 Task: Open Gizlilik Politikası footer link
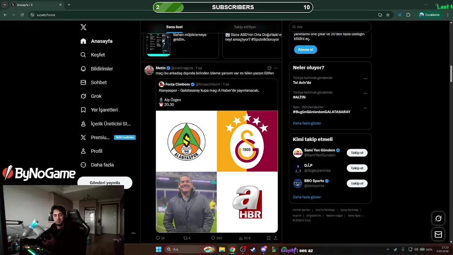point(325,210)
